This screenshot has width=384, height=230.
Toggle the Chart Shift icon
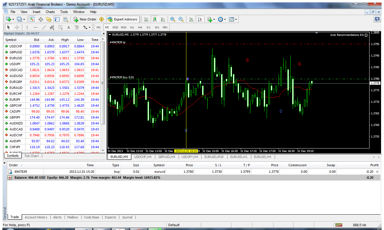[x=200, y=19]
